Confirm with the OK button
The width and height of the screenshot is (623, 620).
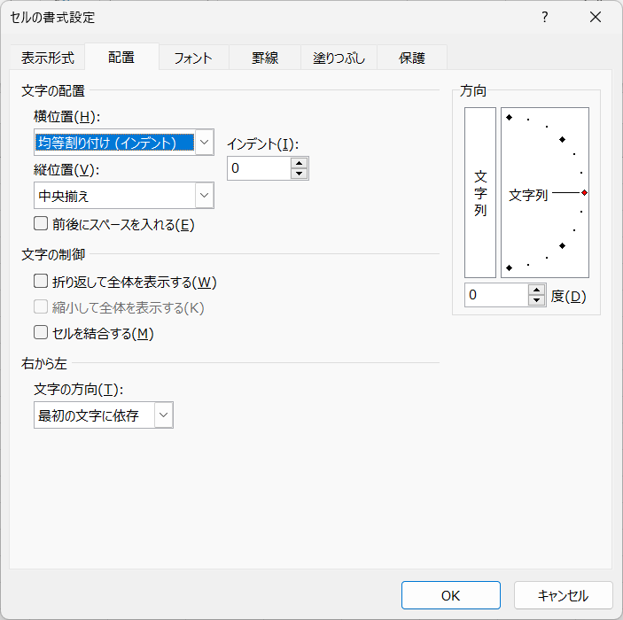[450, 595]
